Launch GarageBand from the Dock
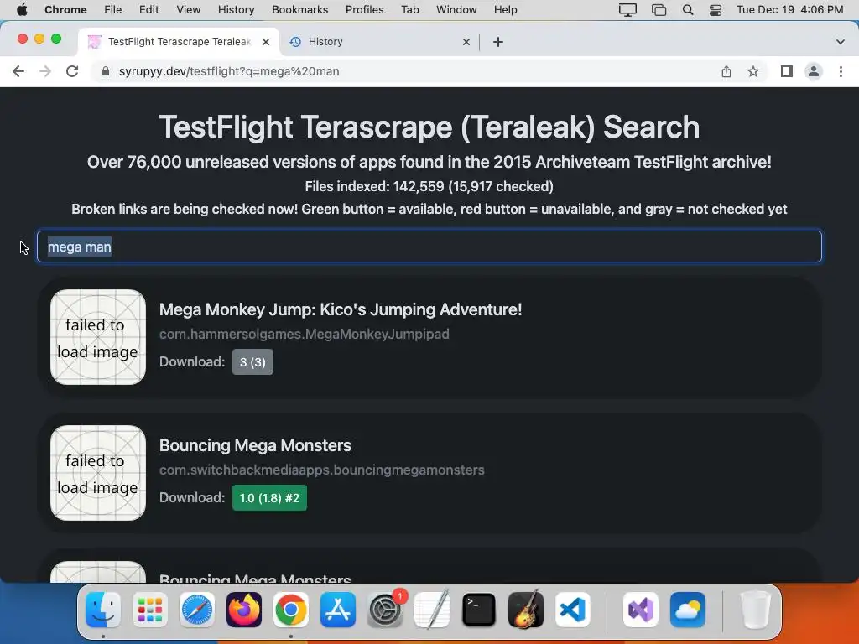This screenshot has width=859, height=644. tap(526, 610)
